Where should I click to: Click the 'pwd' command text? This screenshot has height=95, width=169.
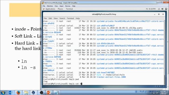(77, 79)
